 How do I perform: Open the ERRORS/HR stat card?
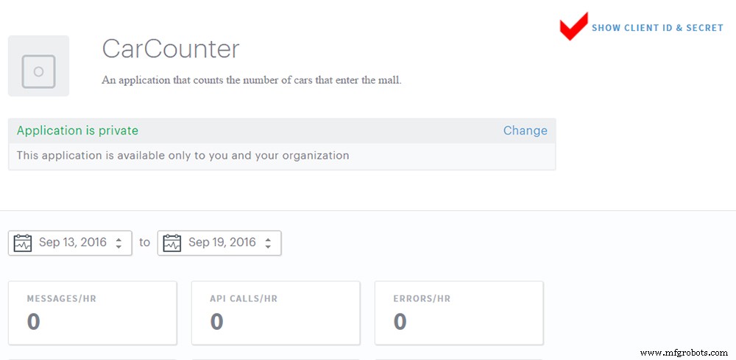click(459, 312)
